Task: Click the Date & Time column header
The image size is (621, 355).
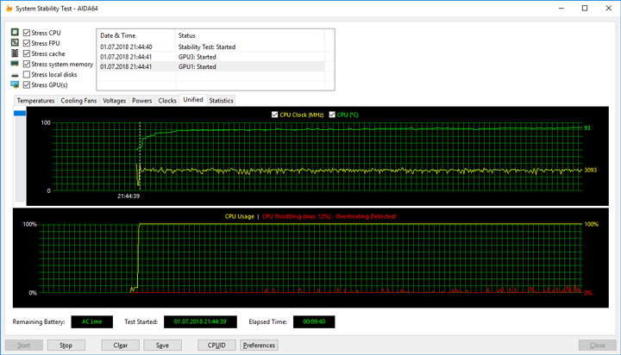Action: (x=136, y=35)
